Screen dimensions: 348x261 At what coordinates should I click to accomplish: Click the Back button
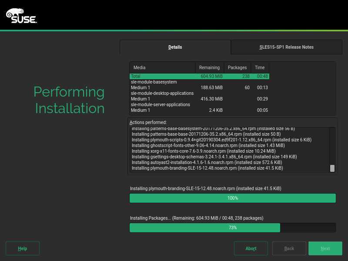(x=289, y=248)
